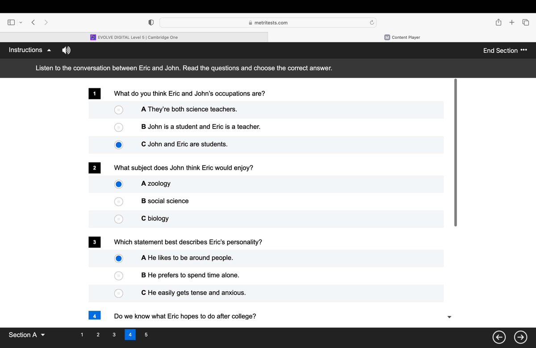Switch to the Content Player tab

pos(402,37)
